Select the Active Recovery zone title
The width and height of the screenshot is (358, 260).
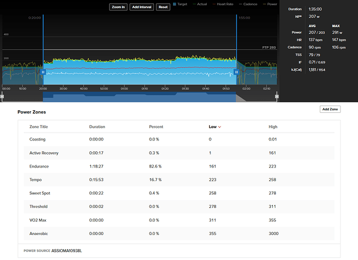click(44, 153)
